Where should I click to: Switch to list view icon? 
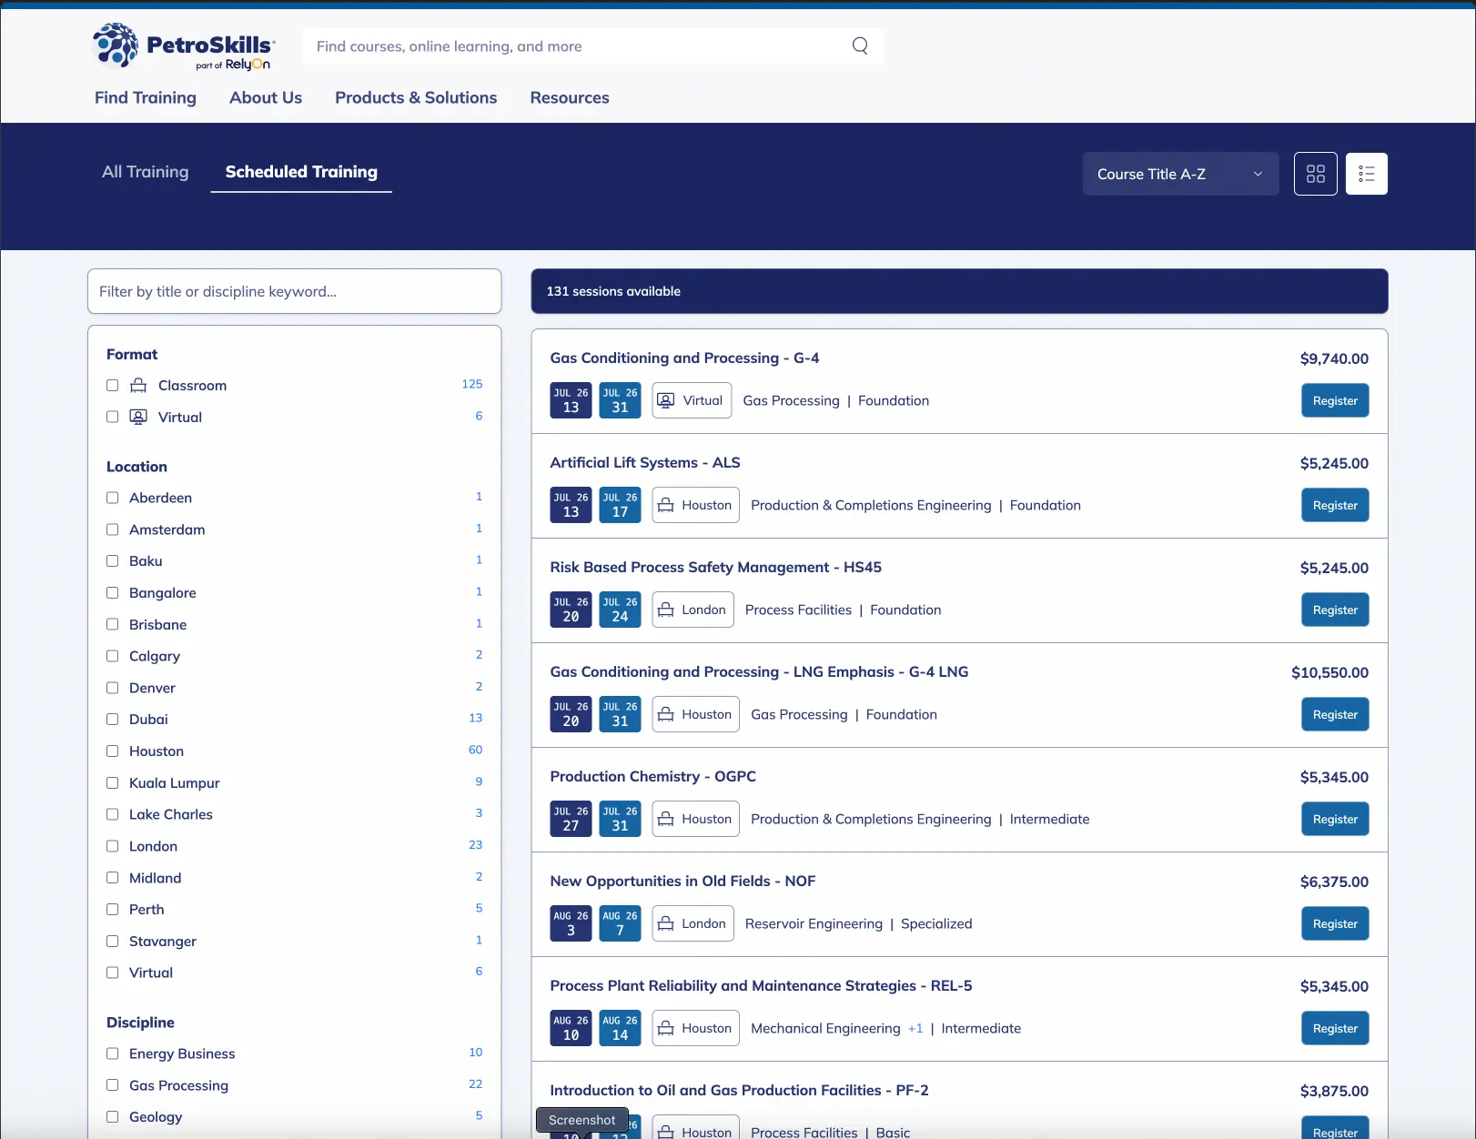tap(1367, 174)
